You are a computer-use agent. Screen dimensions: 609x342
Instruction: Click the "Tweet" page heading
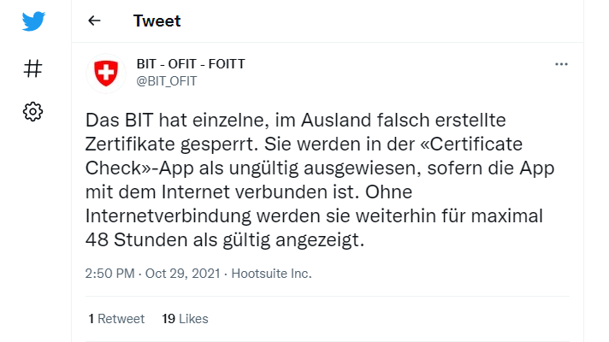point(157,21)
